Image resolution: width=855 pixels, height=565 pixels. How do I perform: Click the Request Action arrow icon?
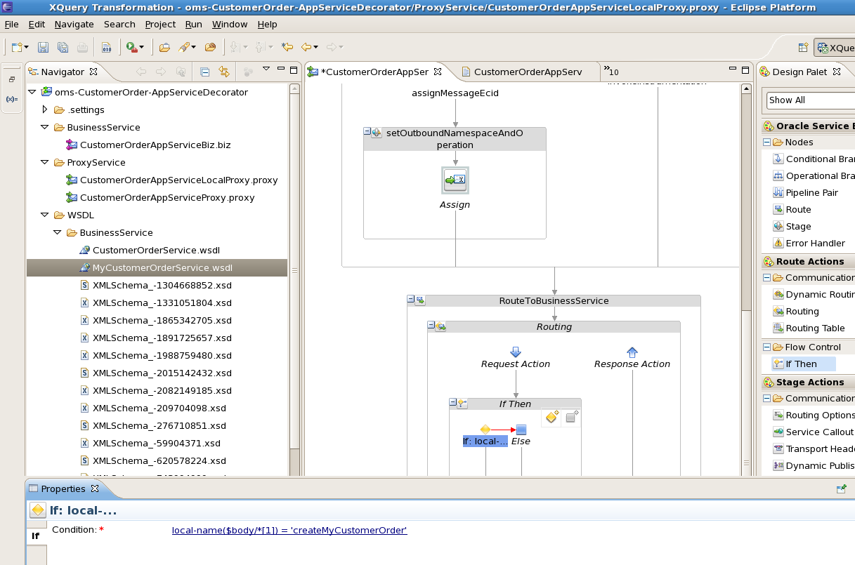(x=516, y=352)
